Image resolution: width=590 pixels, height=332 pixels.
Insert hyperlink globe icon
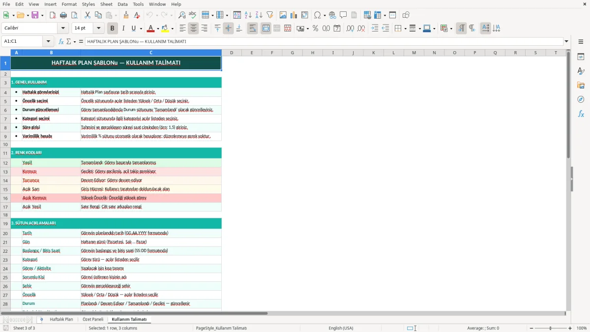coord(333,15)
